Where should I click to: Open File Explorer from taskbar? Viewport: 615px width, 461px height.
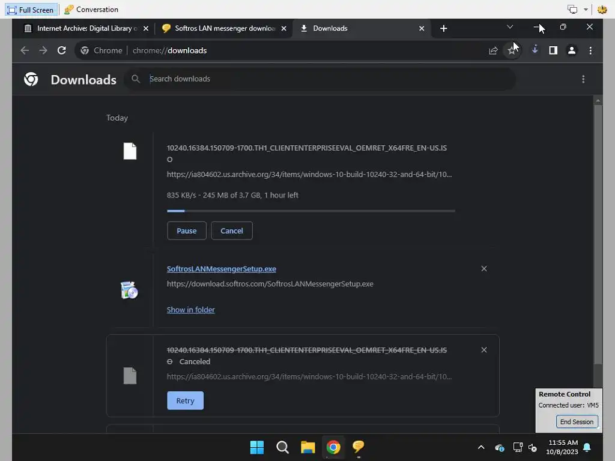click(x=308, y=447)
